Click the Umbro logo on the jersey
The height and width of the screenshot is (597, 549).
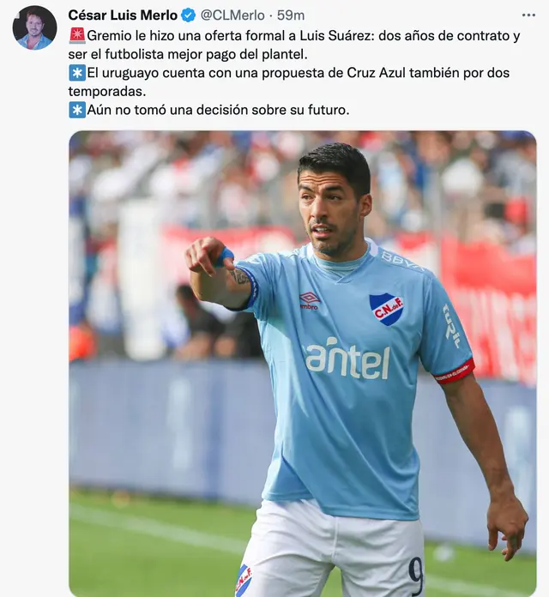[310, 300]
